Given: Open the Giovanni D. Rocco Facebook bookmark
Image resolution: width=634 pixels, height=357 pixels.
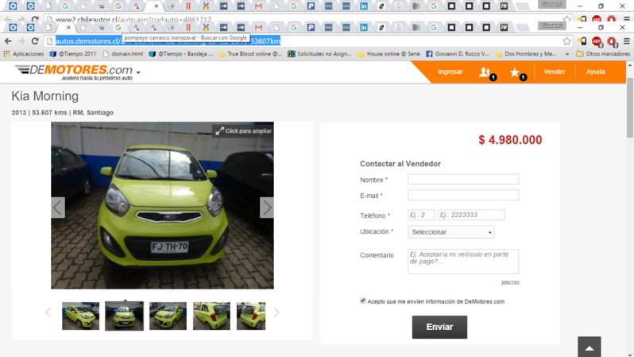Looking at the screenshot, I should [x=458, y=54].
